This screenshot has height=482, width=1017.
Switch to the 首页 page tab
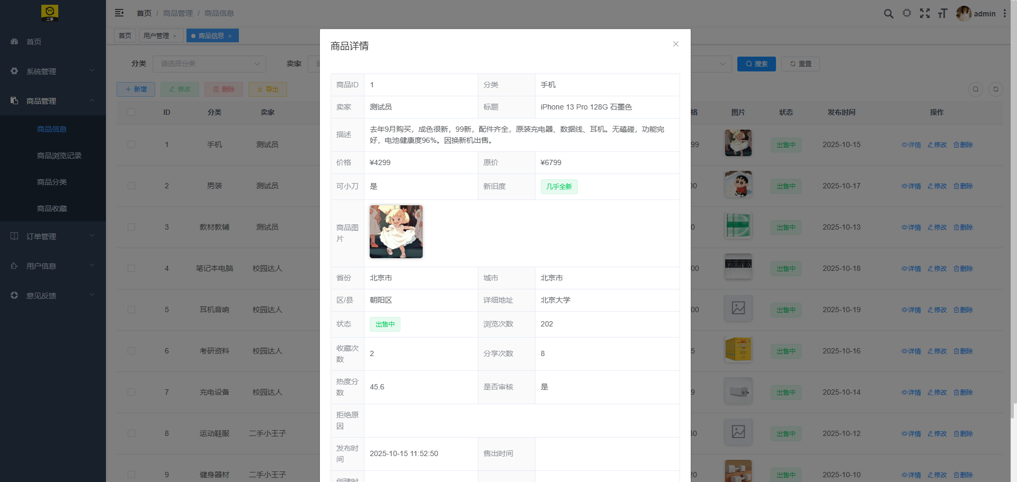click(x=125, y=35)
